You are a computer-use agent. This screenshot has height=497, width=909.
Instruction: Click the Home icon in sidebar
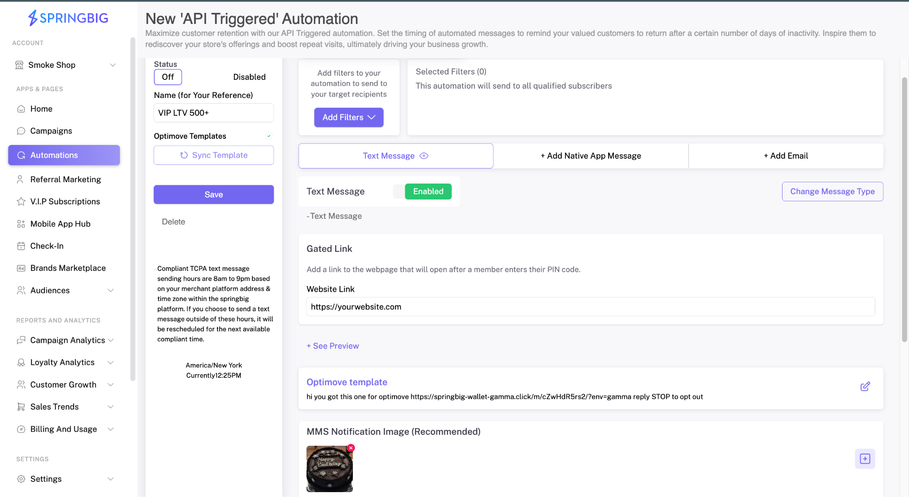coord(21,109)
